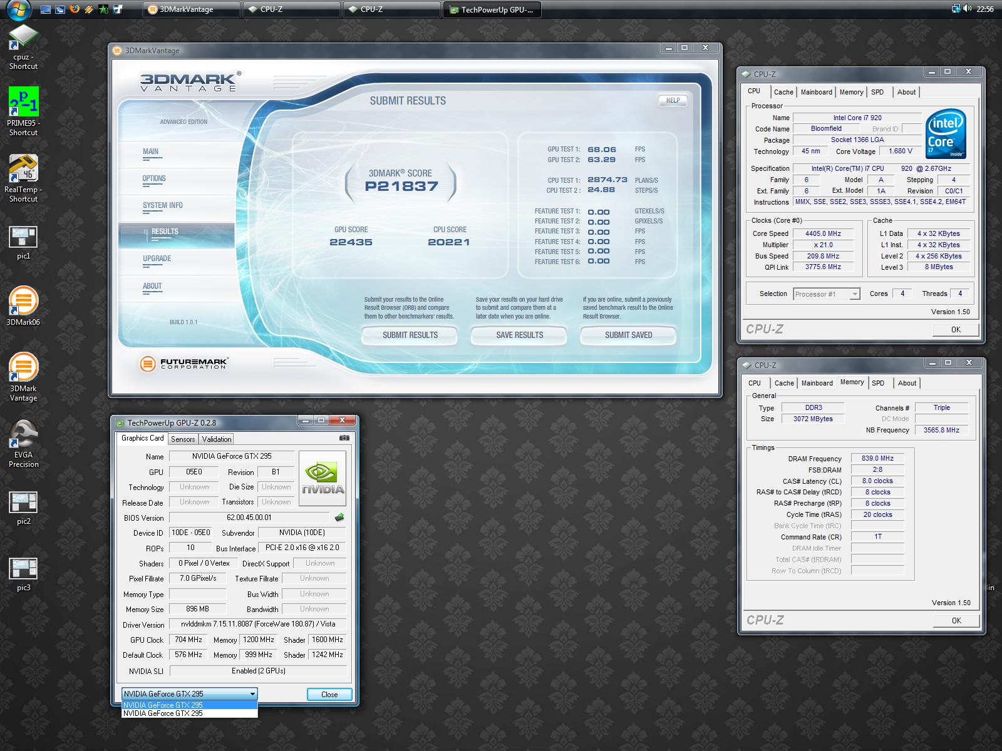1002x751 pixels.
Task: Select the Graphics Card tab in GPU-Z
Action: tap(142, 438)
